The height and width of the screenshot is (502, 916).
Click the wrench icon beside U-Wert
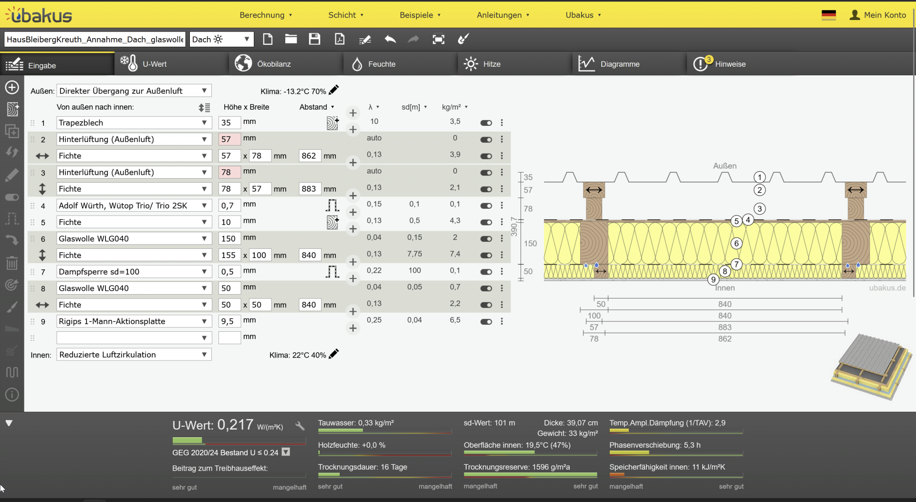point(300,426)
